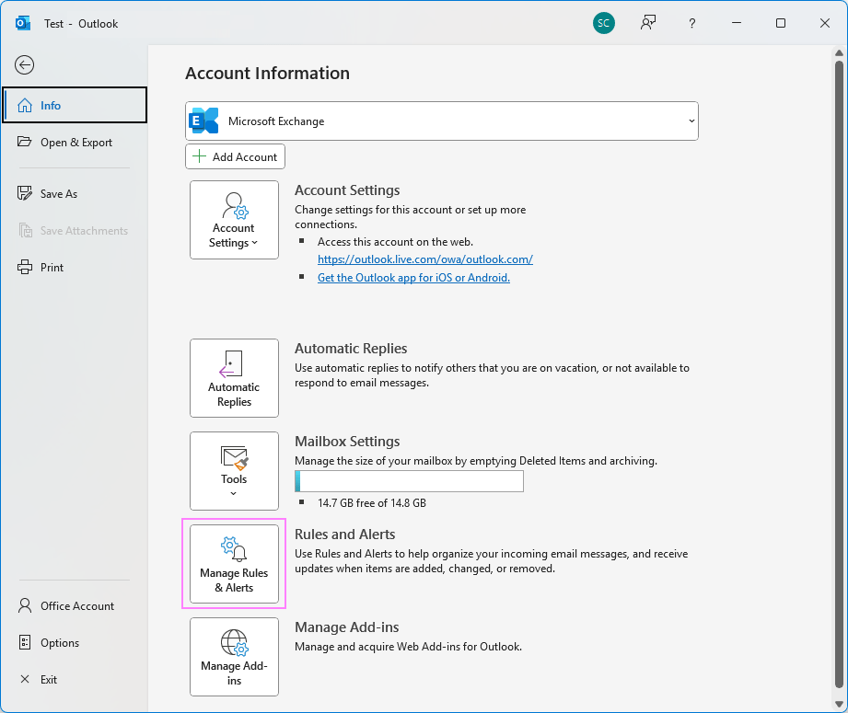The width and height of the screenshot is (848, 713).
Task: Click the Account Settings heading text
Action: (347, 190)
